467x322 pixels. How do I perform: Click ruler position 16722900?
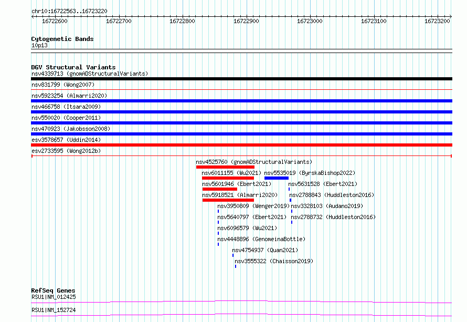pyautogui.click(x=246, y=21)
